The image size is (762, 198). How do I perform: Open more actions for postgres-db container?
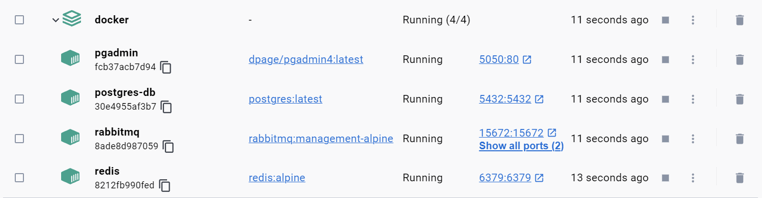(693, 100)
